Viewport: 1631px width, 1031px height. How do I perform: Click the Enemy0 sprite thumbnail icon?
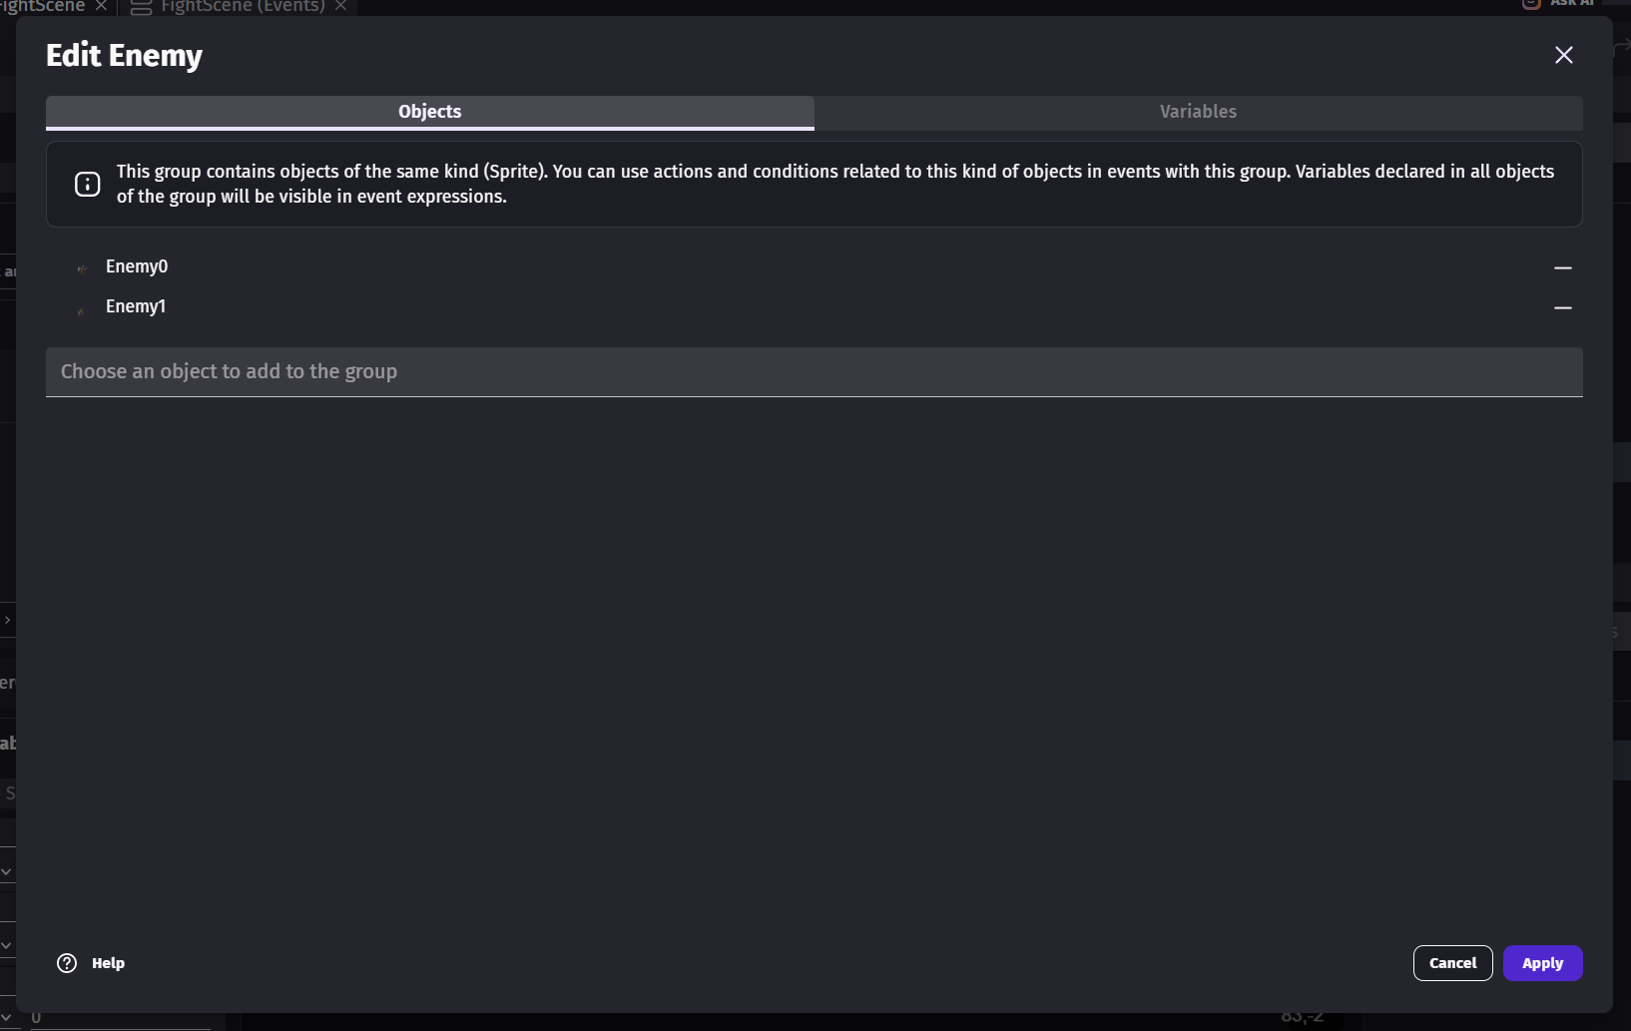click(82, 267)
